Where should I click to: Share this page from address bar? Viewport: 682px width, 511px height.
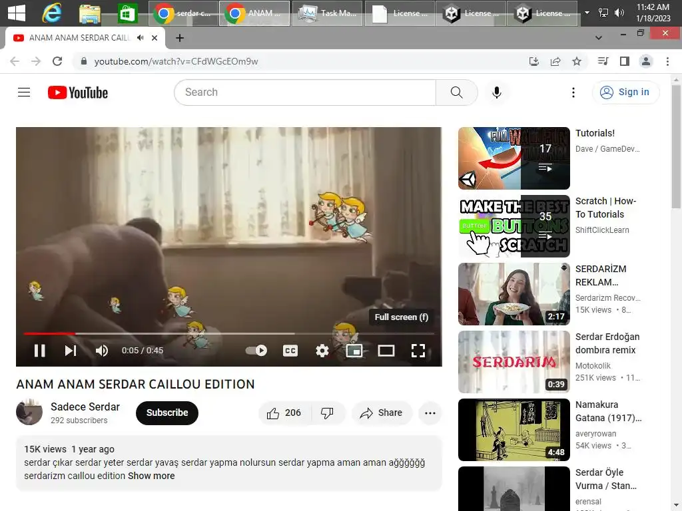pos(555,61)
